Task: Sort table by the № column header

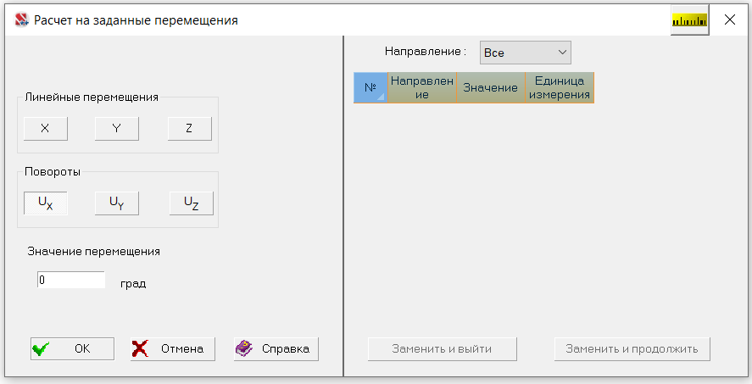Action: (370, 87)
